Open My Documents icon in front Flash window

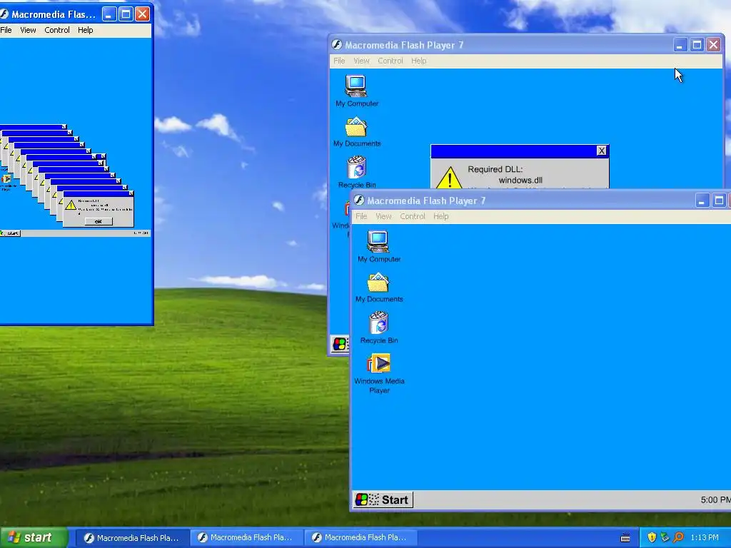tap(378, 283)
